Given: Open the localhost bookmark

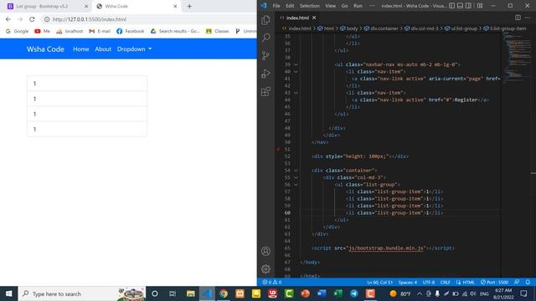Looking at the screenshot, I should pos(70,31).
